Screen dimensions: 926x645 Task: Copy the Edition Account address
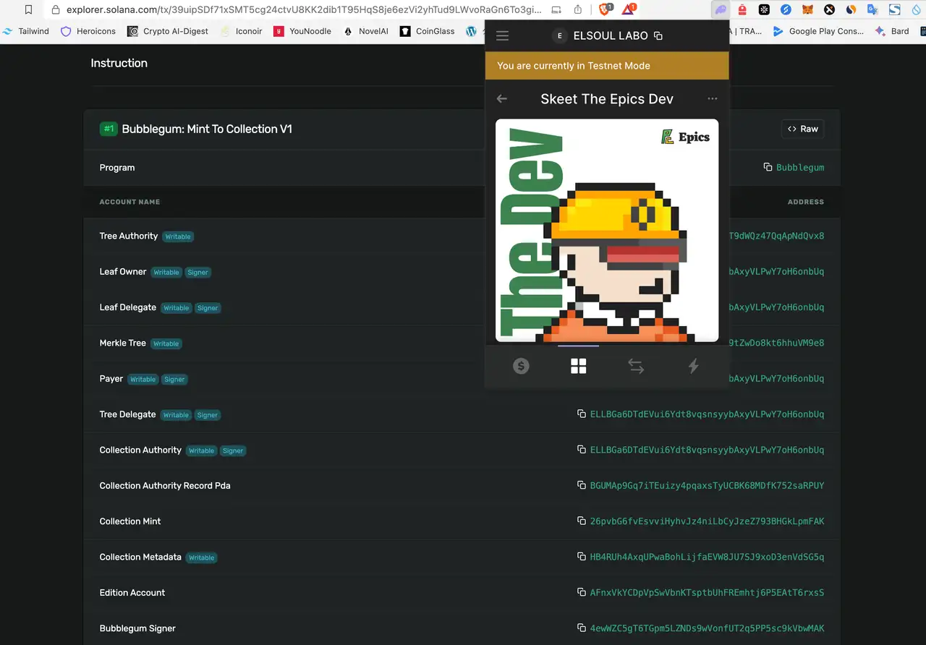pyautogui.click(x=581, y=593)
